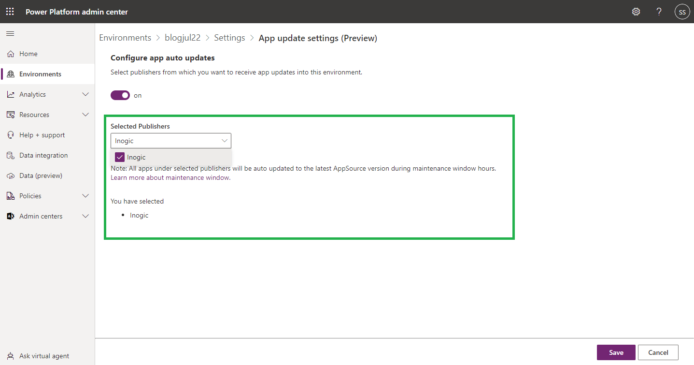This screenshot has height=365, width=694.
Task: Click the Ask virtual agent icon
Action: [x=11, y=356]
